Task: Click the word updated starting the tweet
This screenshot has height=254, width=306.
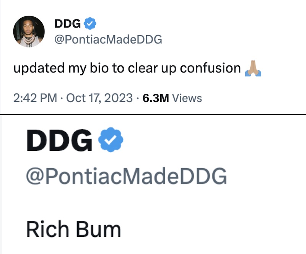Action: coord(39,69)
